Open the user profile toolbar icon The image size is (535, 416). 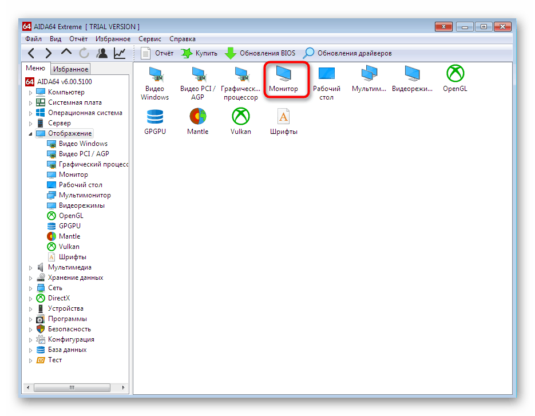click(x=102, y=53)
